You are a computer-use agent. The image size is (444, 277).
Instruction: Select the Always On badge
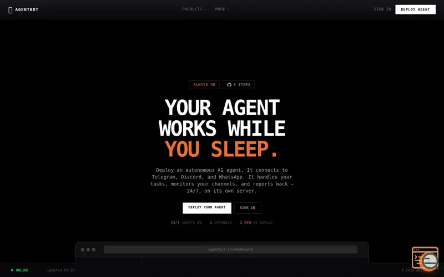(x=204, y=85)
